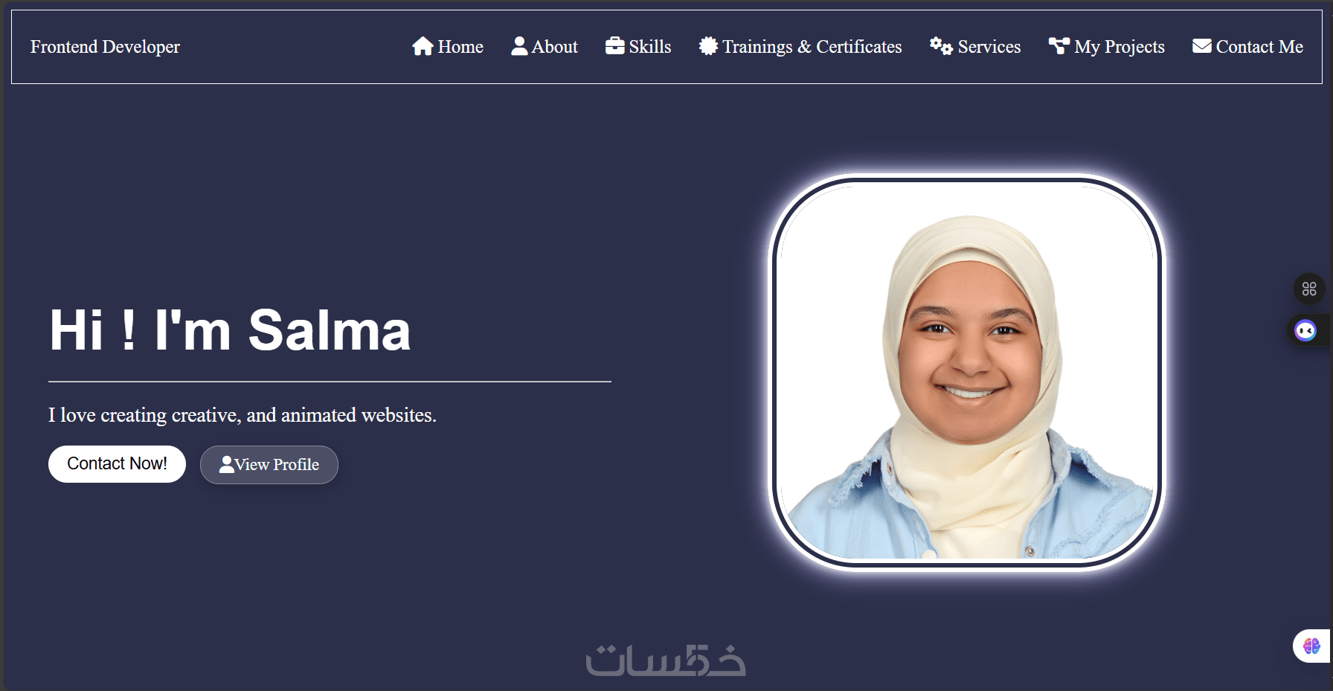
Task: Click the user icon inside View Profile button
Action: point(227,465)
